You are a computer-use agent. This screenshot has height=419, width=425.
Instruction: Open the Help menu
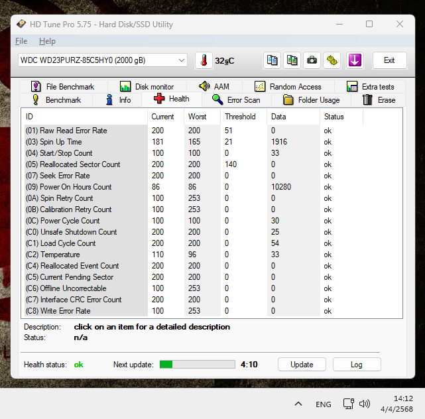coord(47,41)
